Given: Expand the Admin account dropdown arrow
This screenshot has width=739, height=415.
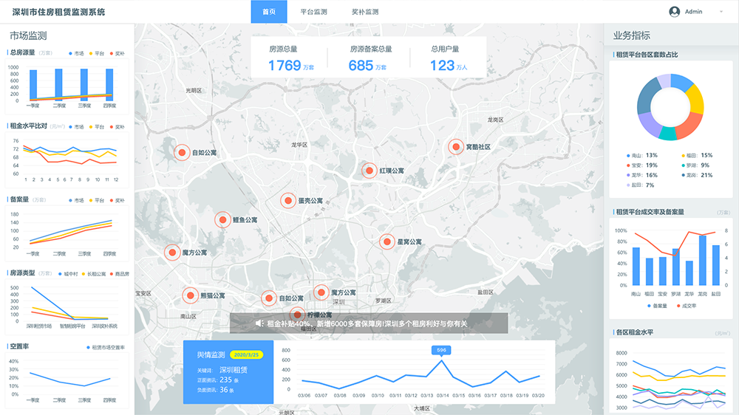Looking at the screenshot, I should [x=721, y=12].
